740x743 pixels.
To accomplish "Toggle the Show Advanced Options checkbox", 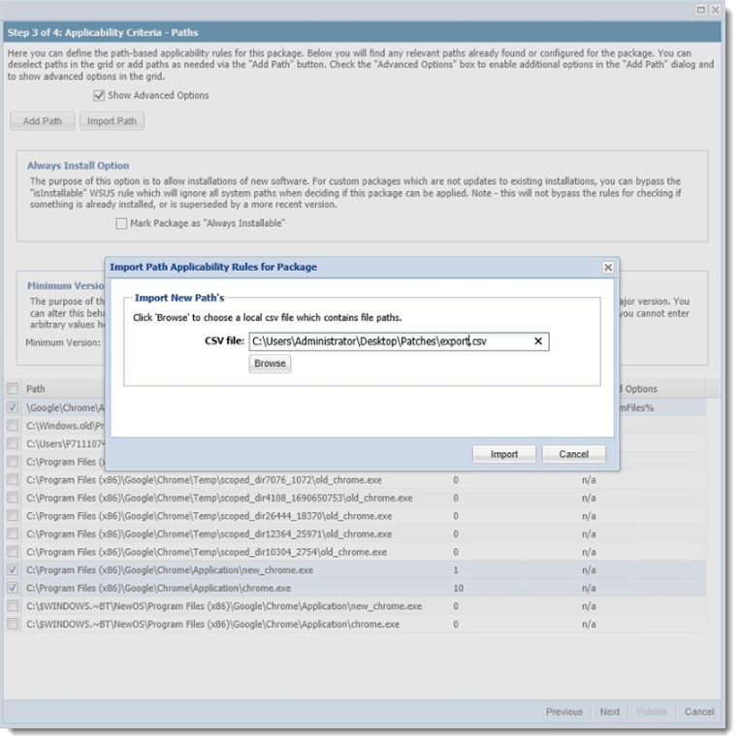I will pyautogui.click(x=99, y=95).
